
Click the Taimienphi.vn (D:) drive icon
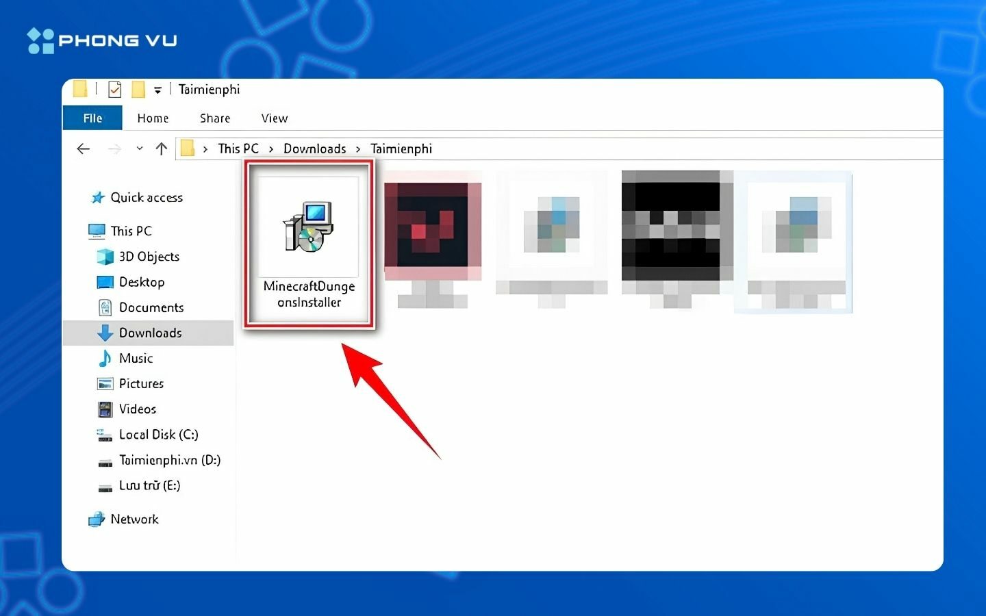[105, 463]
